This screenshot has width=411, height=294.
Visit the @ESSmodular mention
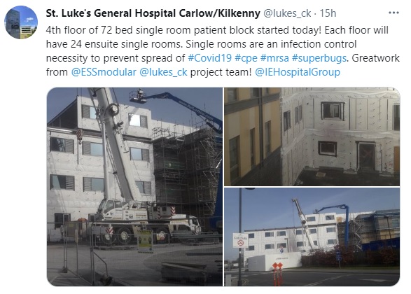click(x=104, y=72)
